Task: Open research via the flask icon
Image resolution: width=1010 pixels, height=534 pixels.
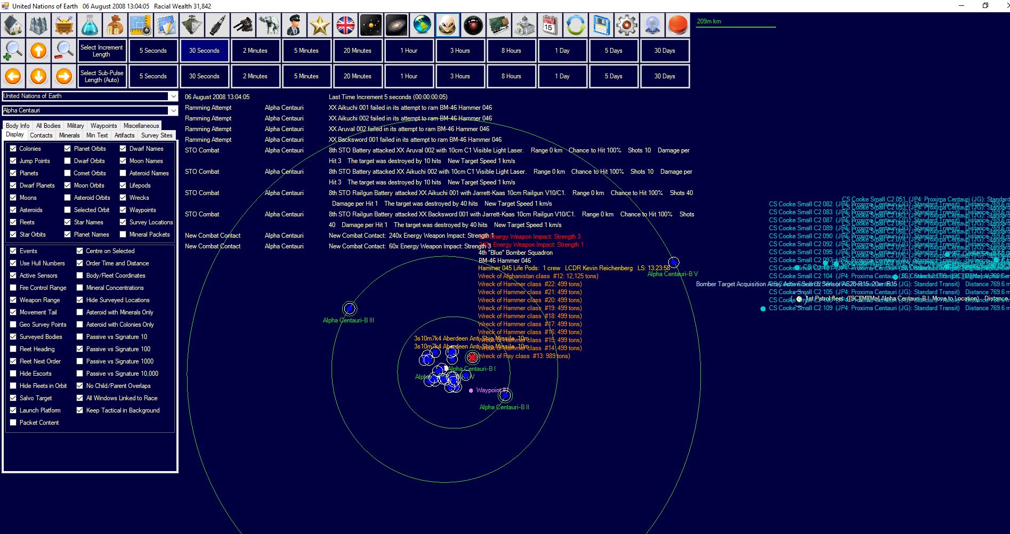Action: pos(90,25)
